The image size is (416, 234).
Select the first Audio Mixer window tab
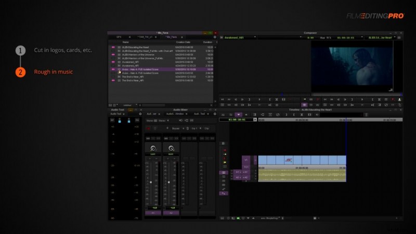point(151,114)
